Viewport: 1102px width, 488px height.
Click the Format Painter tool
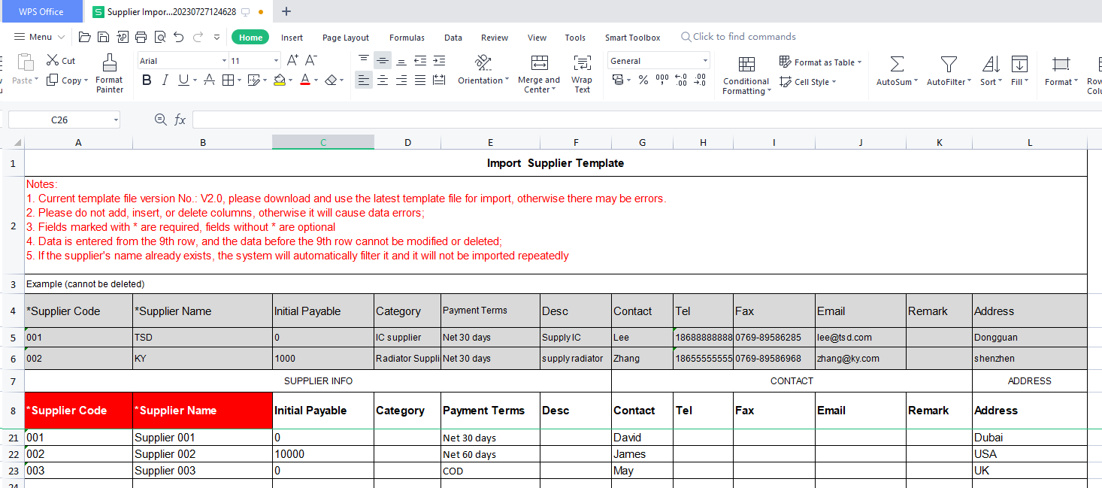point(110,73)
